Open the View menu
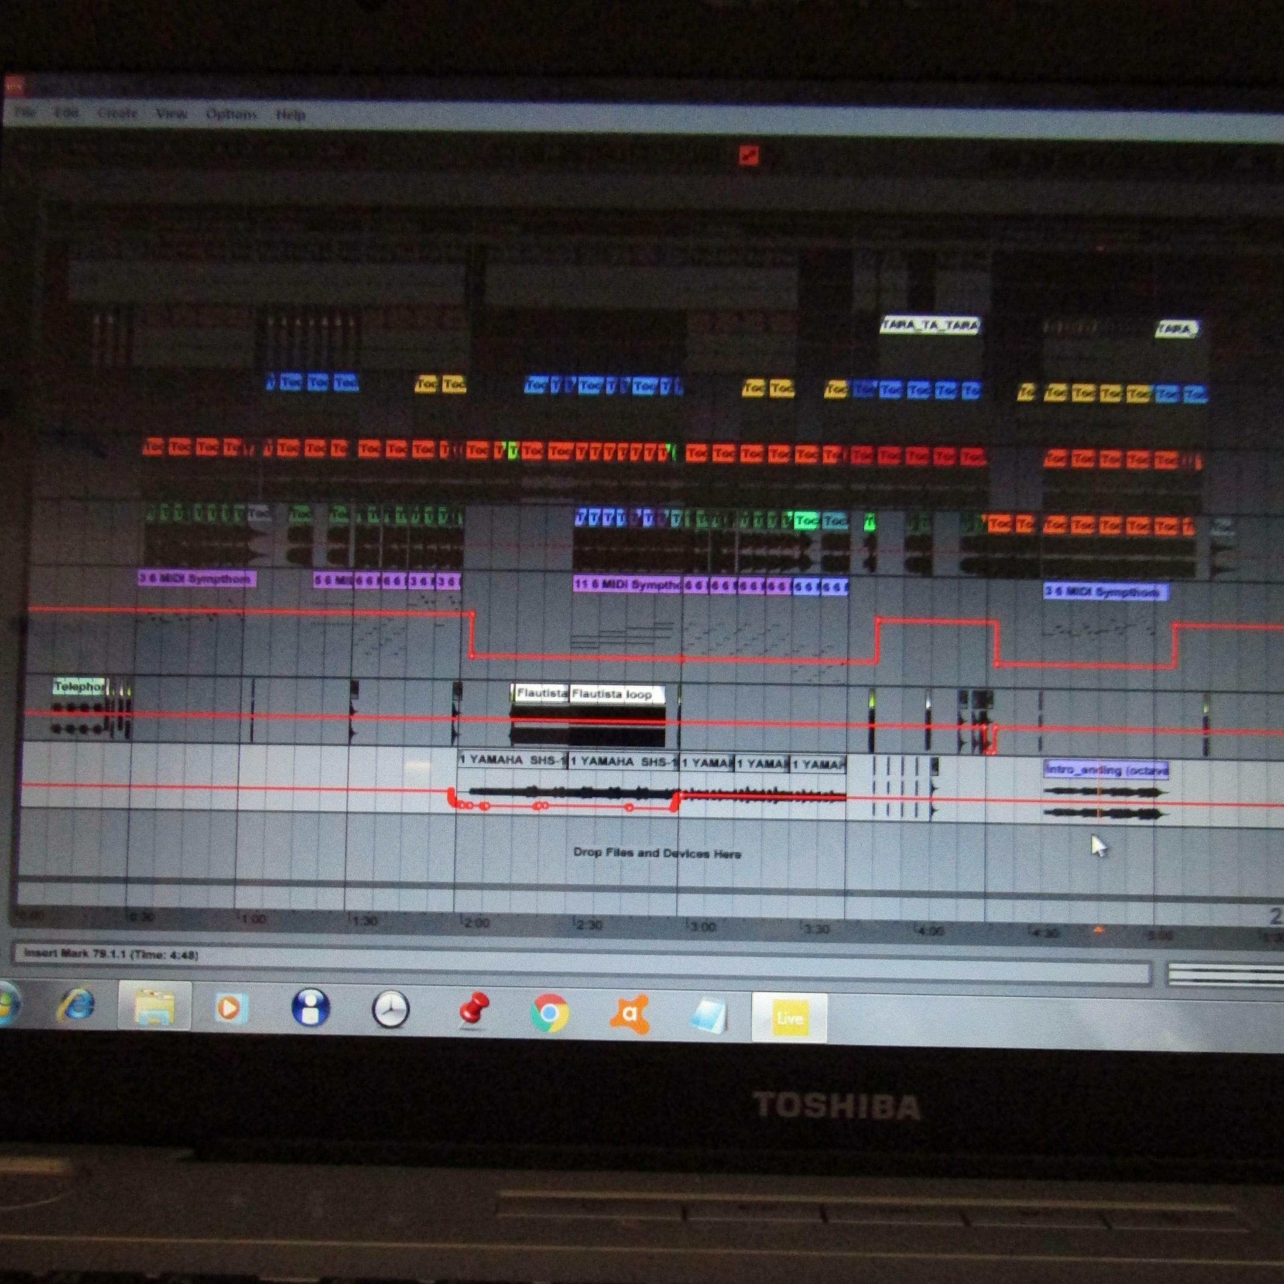 coord(171,114)
